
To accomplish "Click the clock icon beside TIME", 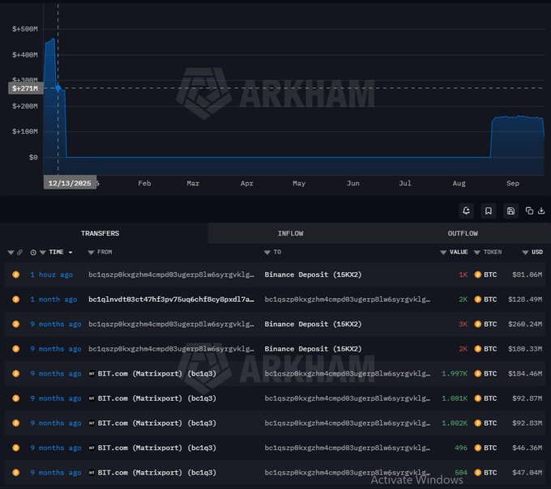I will [x=33, y=252].
